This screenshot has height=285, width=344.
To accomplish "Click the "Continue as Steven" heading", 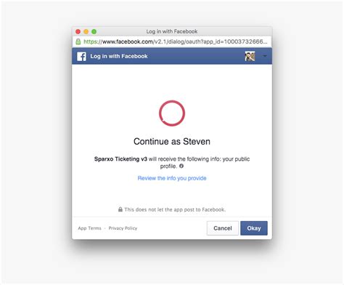I will tap(172, 141).
